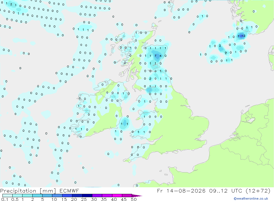This screenshot has width=274, height=201.
Task: Click the legend swatch between 40 and 45
Action: [x=117, y=196]
